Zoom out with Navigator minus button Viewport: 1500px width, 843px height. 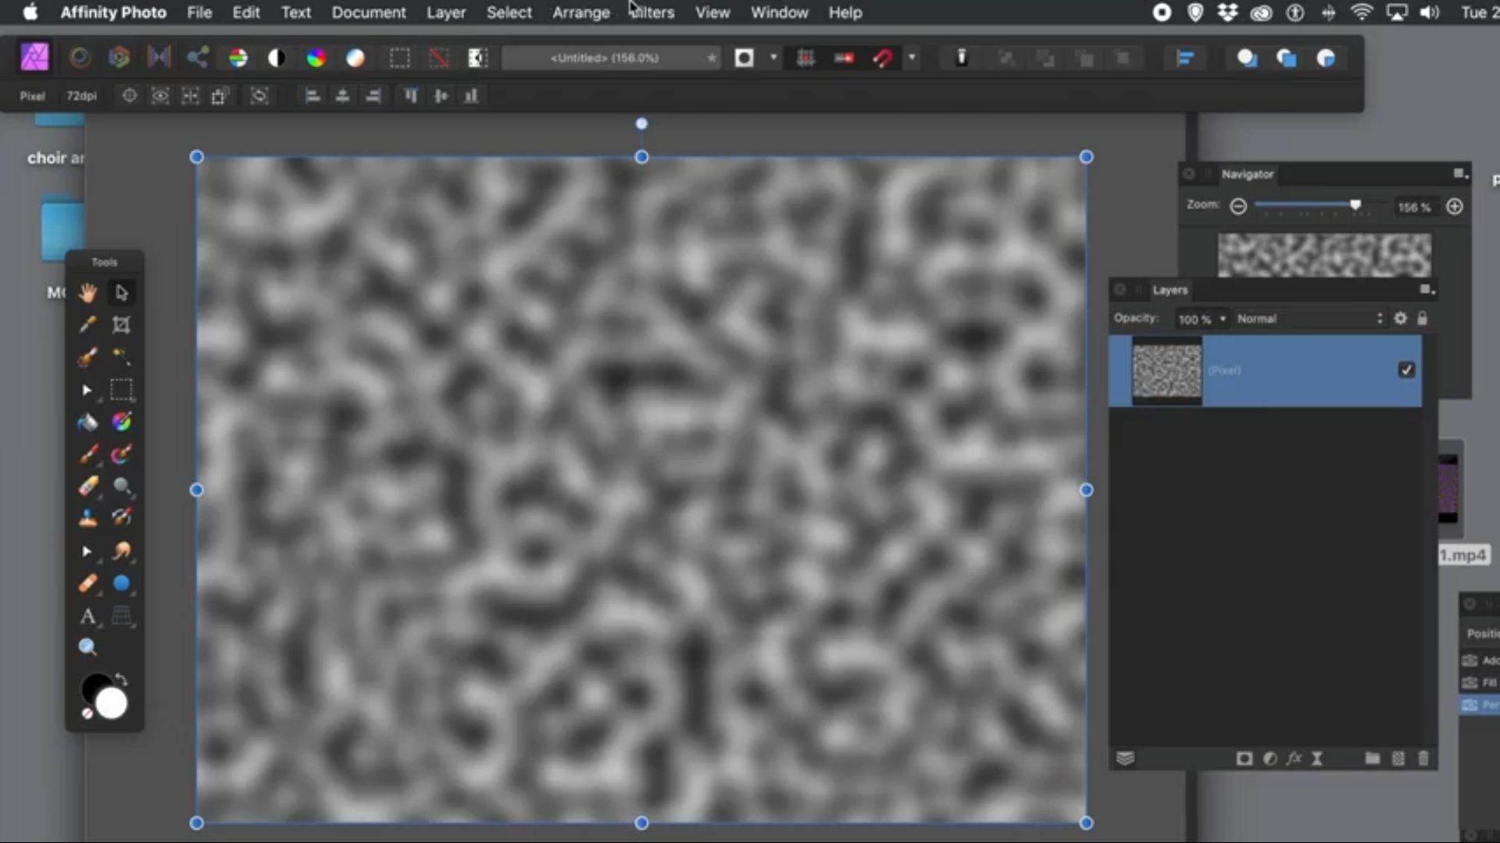[1238, 206]
